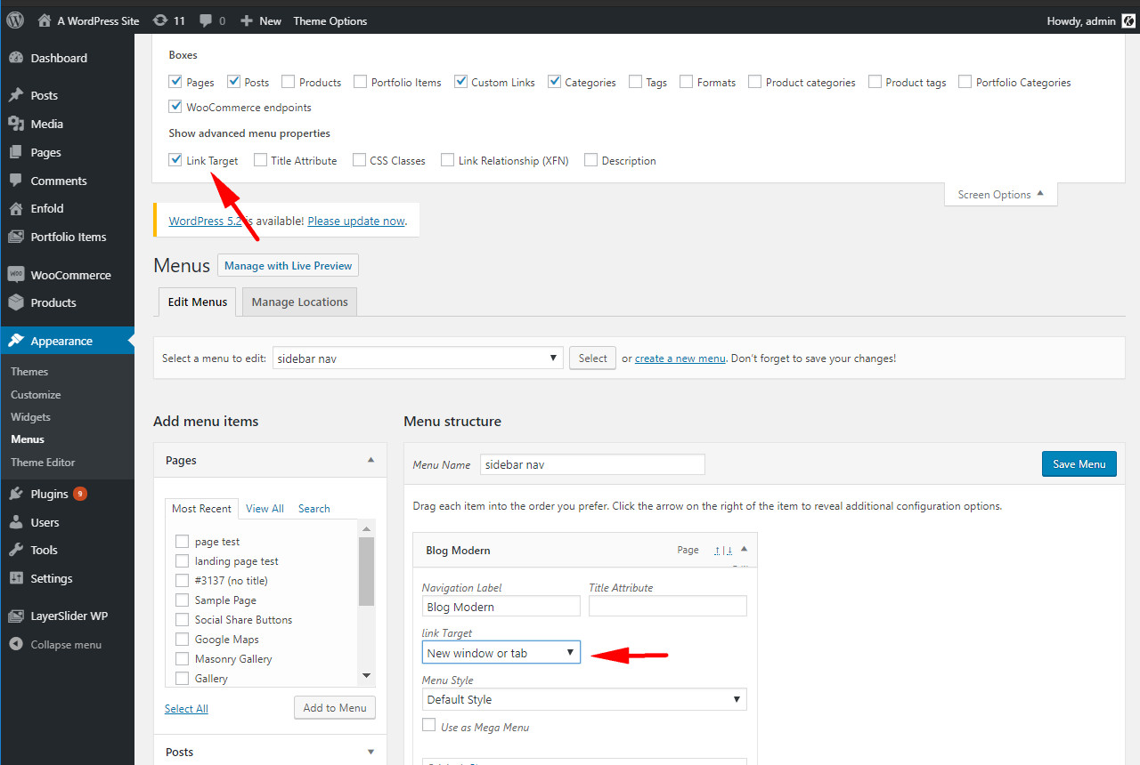
Task: Click the Please update now link
Action: 356,221
